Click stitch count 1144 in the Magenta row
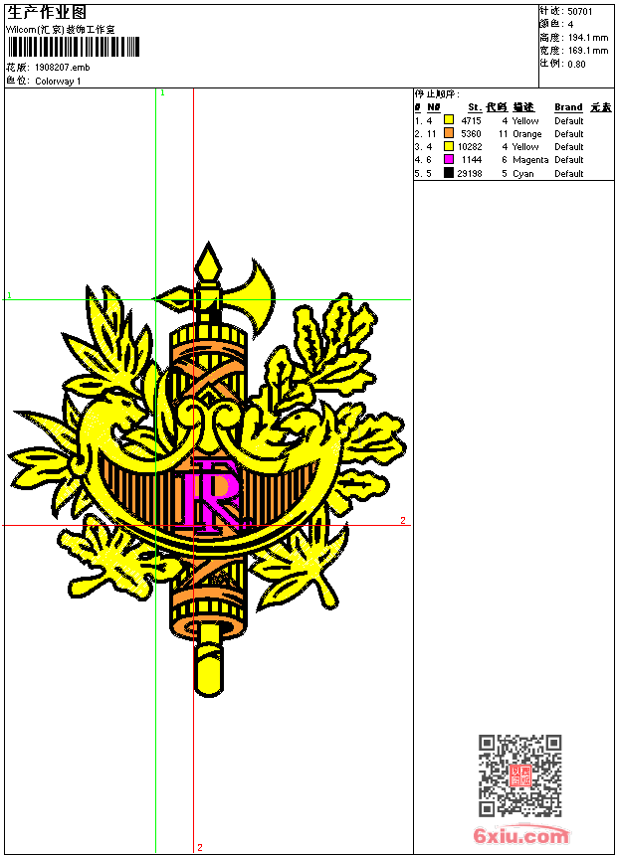Image resolution: width=617 pixels, height=855 pixels. click(x=472, y=160)
